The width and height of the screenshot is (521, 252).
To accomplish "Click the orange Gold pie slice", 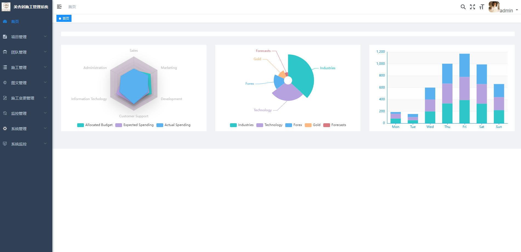I will coord(282,75).
